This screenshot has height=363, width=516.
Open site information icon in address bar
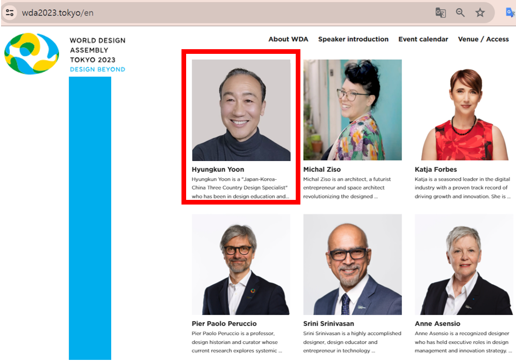point(10,13)
